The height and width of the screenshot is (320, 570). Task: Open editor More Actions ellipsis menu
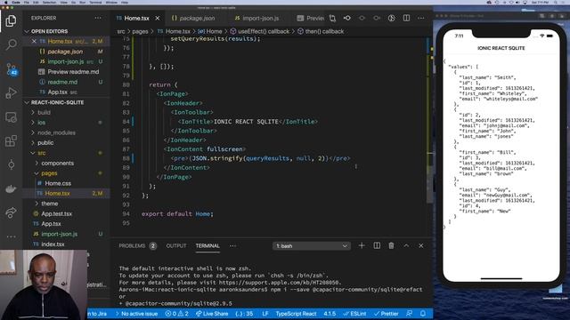click(421, 18)
